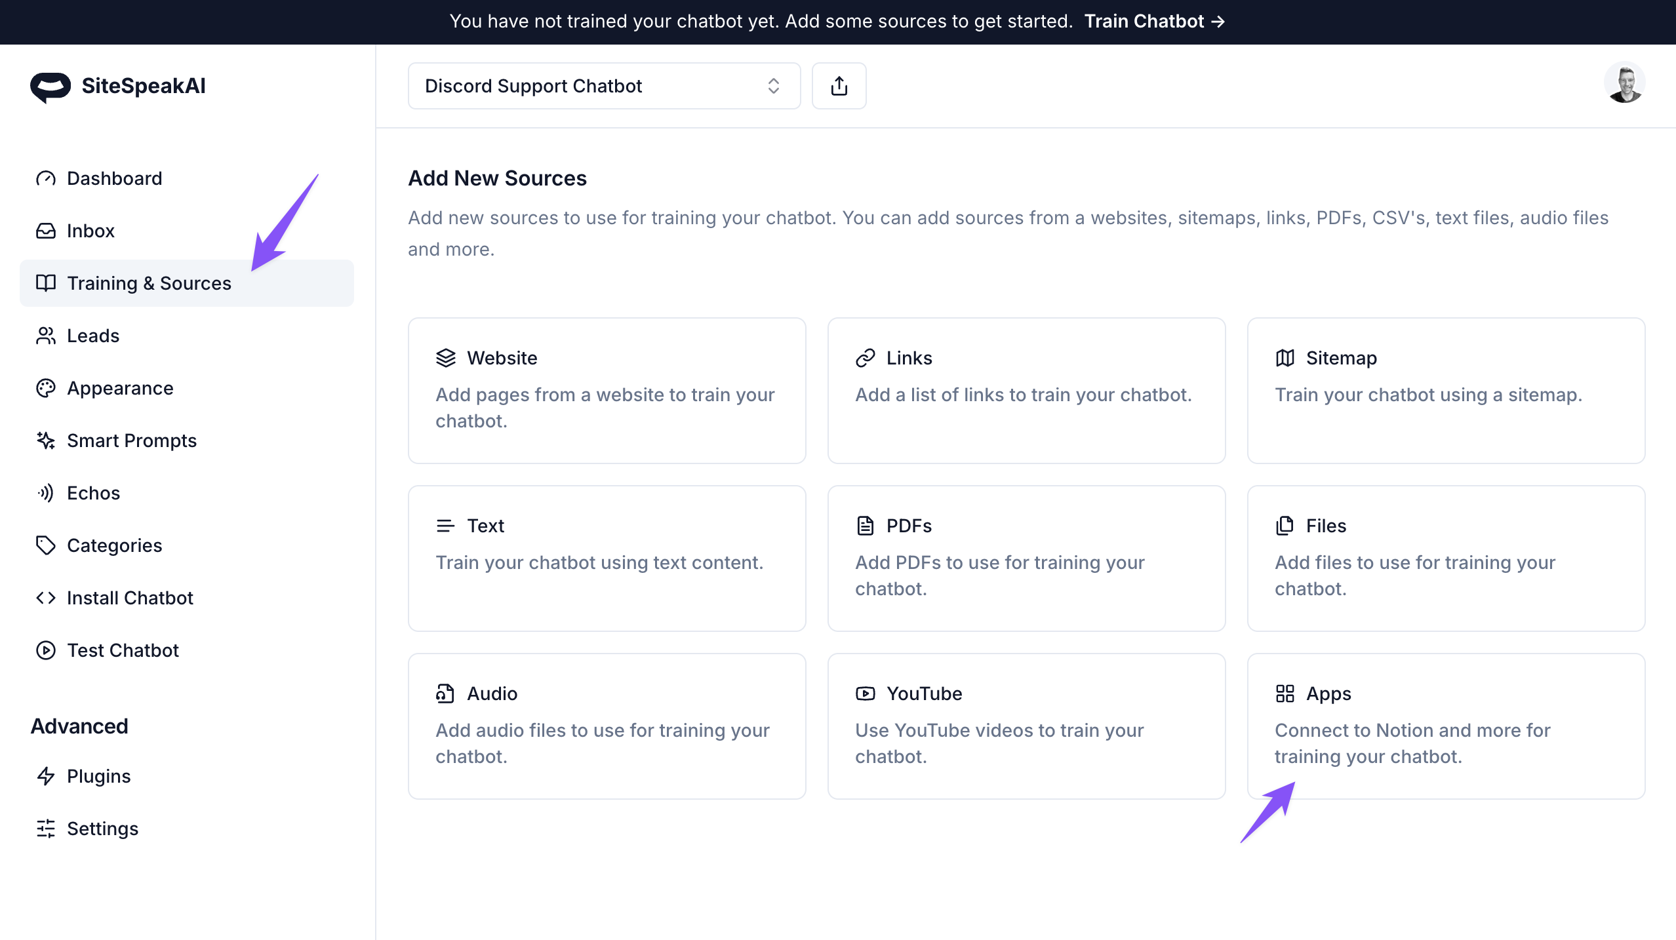1676x940 pixels.
Task: Click the Plugins lightning bolt icon
Action: [45, 776]
